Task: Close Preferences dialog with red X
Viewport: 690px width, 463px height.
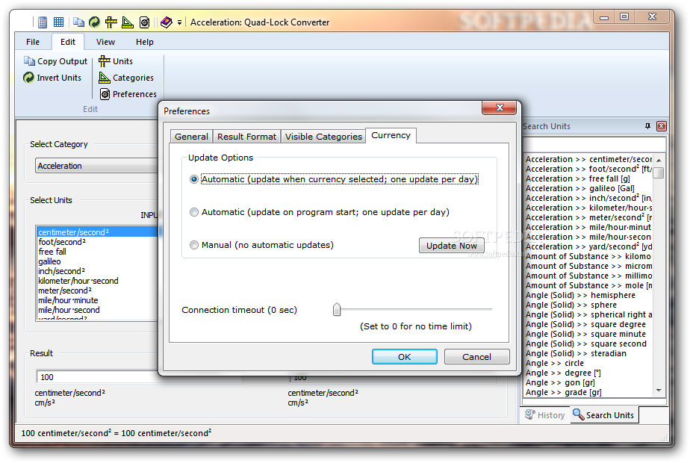Action: [x=500, y=108]
